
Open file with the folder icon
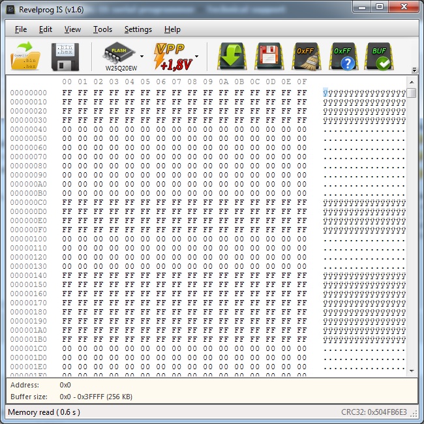[x=25, y=56]
